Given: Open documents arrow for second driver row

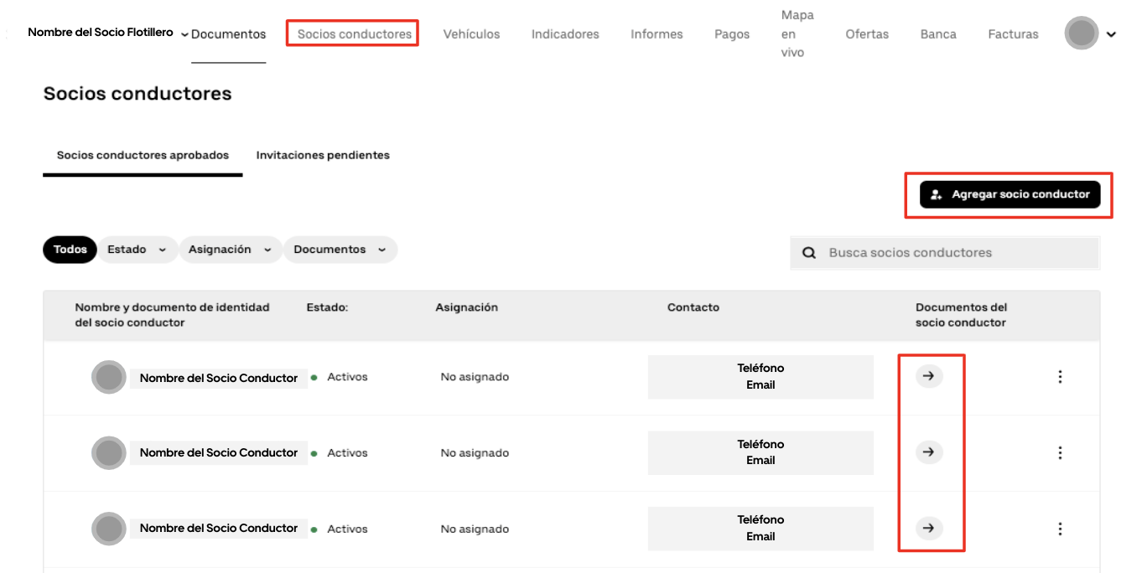Looking at the screenshot, I should 928,452.
